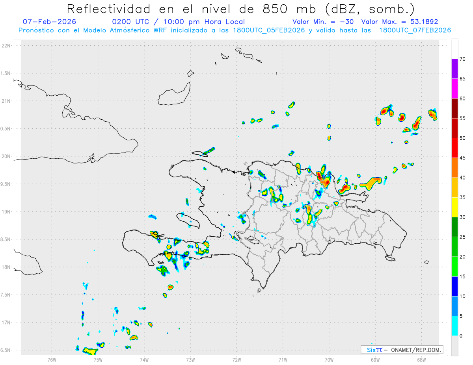Click the "71W" longitude label
The height and width of the screenshot is (365, 473).
pyautogui.click(x=283, y=359)
